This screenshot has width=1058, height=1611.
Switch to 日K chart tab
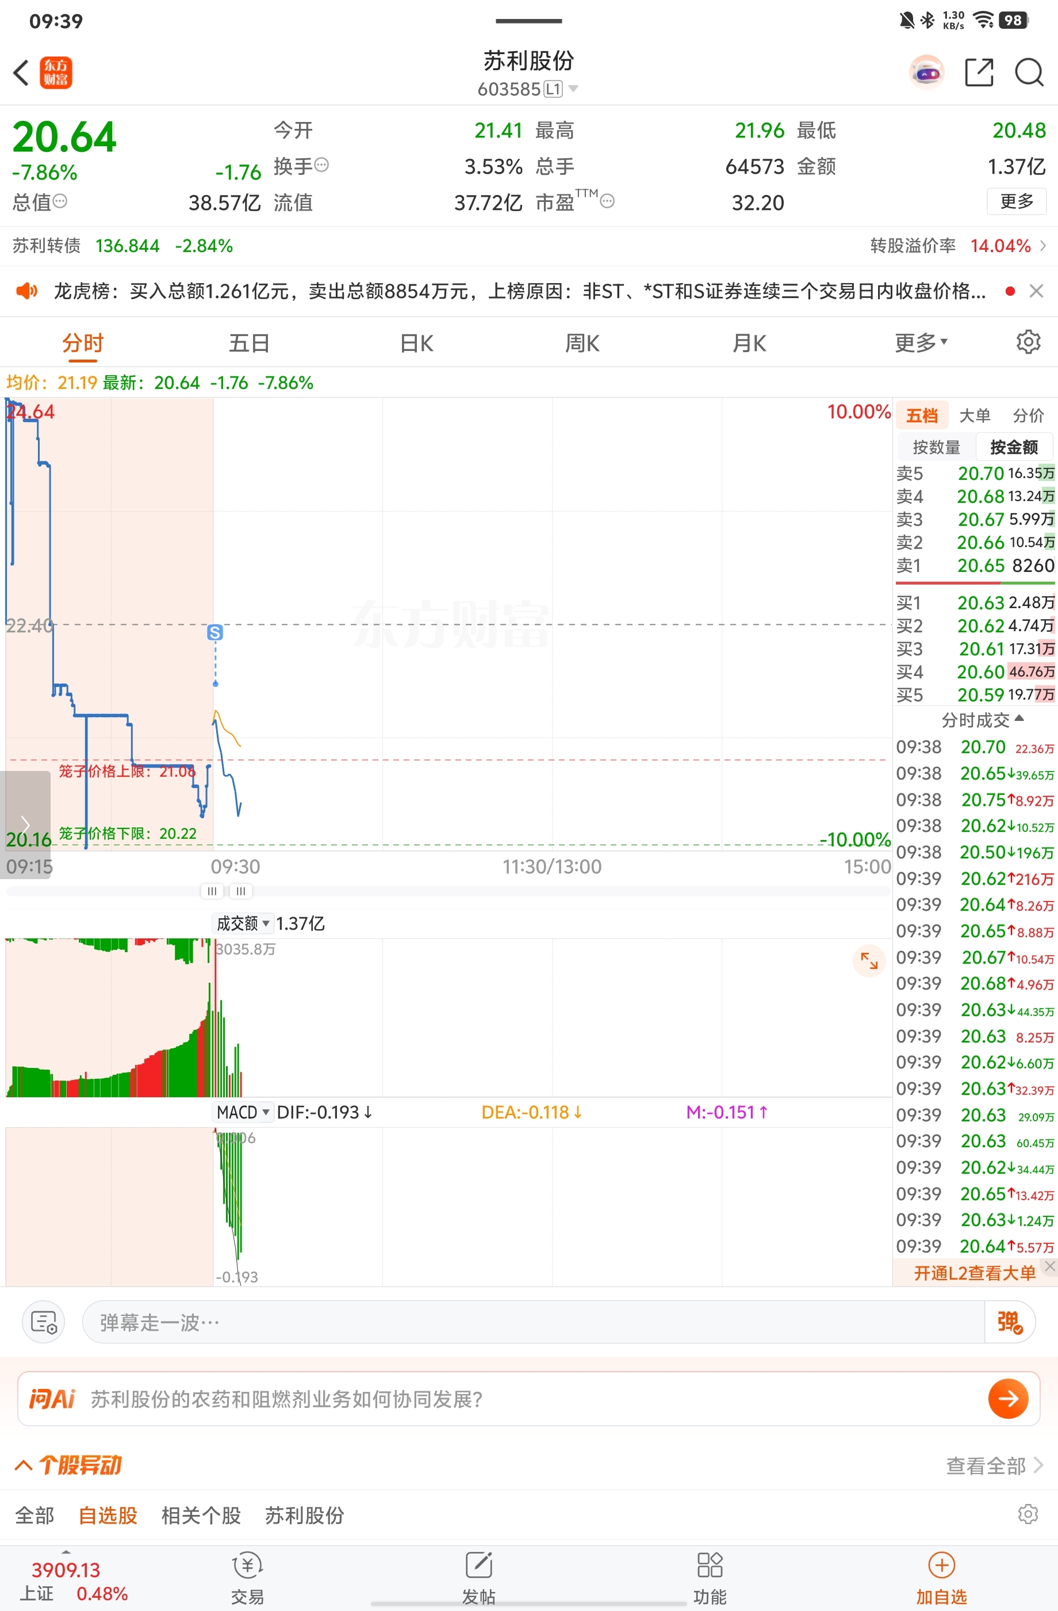(416, 342)
